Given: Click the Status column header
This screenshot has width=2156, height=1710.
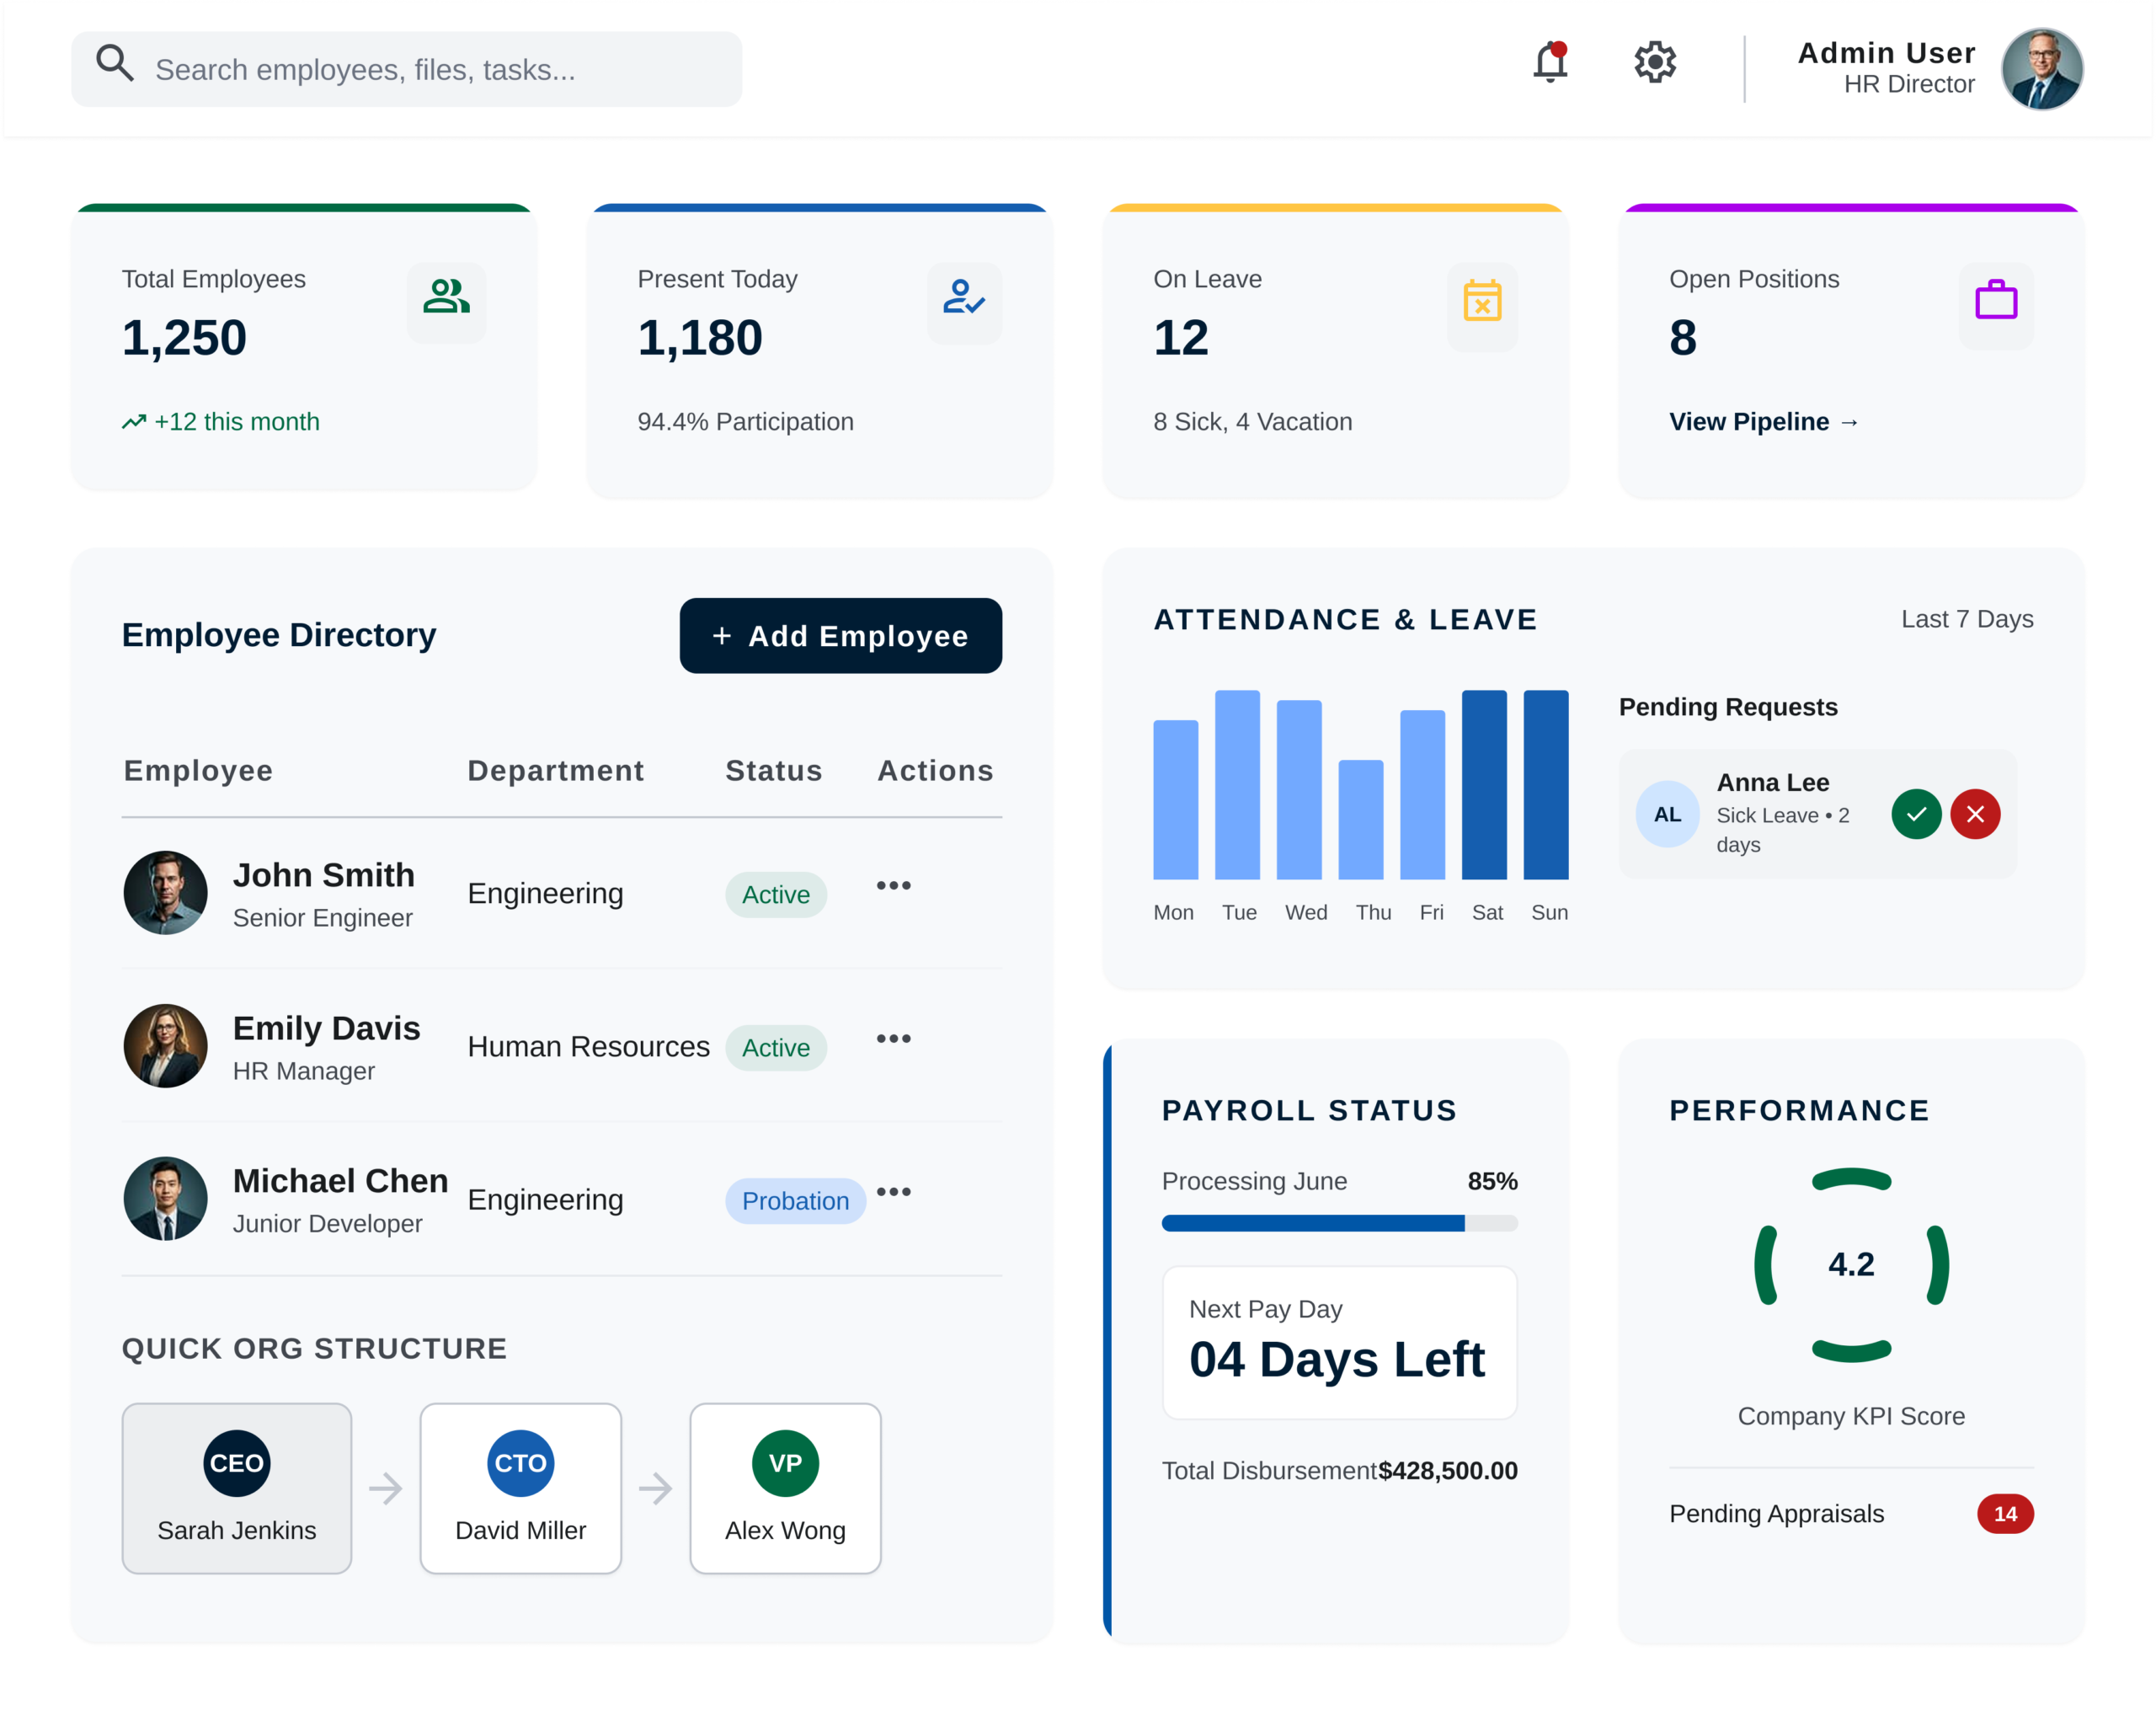Looking at the screenshot, I should (774, 771).
